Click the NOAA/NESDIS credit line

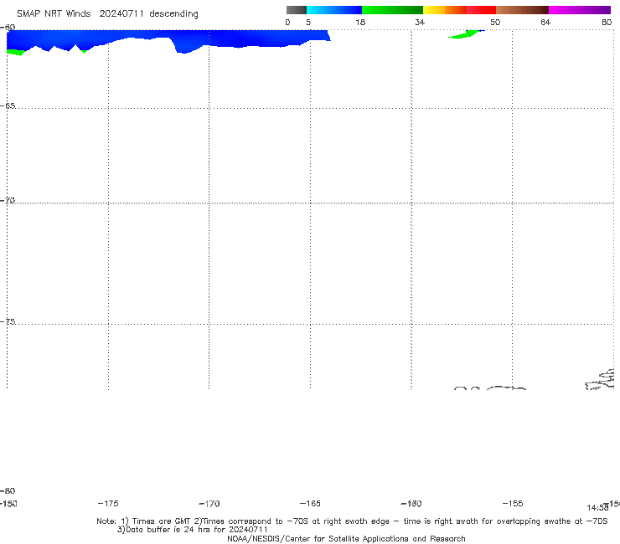point(346,538)
